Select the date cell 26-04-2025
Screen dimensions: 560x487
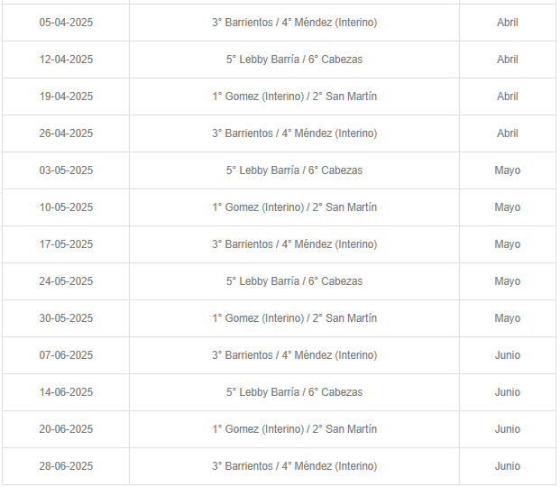tap(66, 133)
